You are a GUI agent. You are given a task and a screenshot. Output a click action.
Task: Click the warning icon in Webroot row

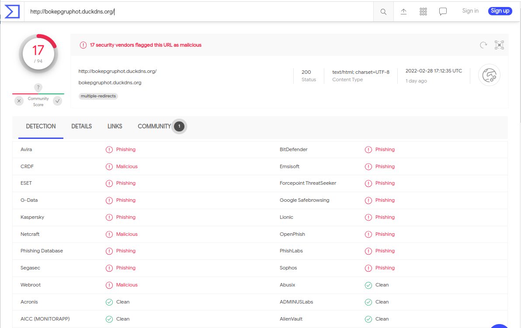click(109, 285)
